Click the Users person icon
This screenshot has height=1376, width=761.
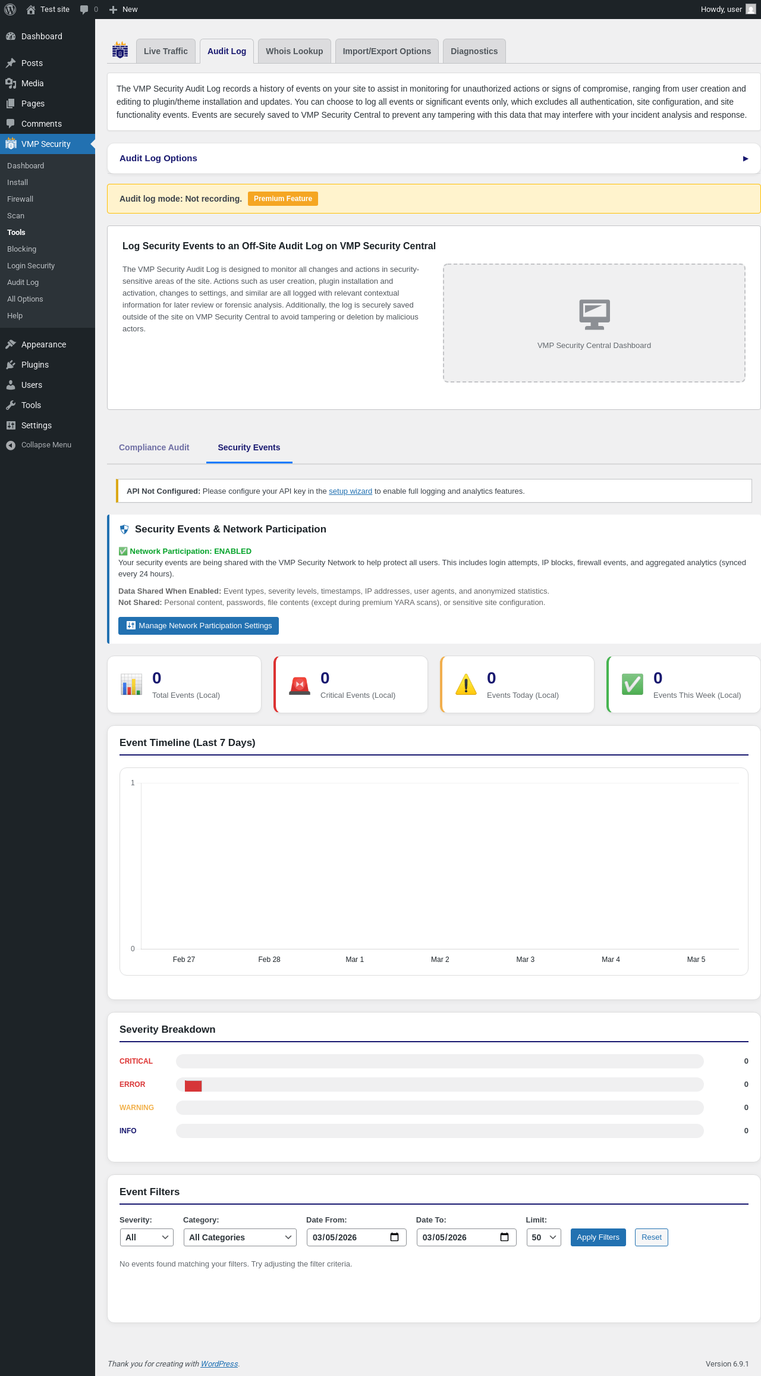click(x=11, y=385)
